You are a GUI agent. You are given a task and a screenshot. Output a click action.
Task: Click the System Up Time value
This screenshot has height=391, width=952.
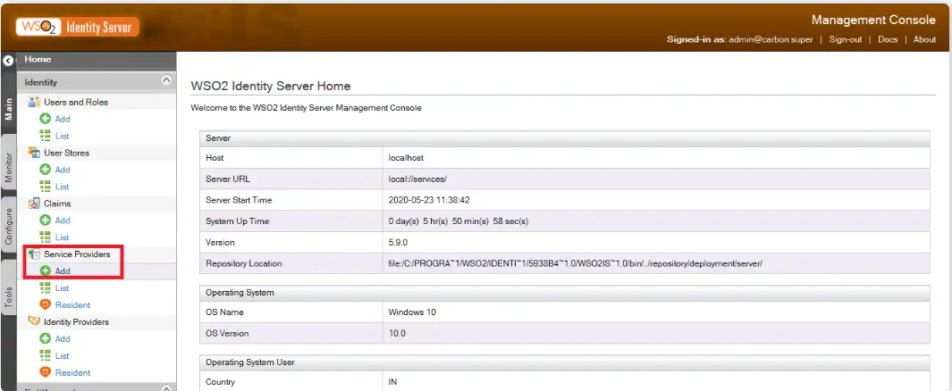pyautogui.click(x=459, y=221)
